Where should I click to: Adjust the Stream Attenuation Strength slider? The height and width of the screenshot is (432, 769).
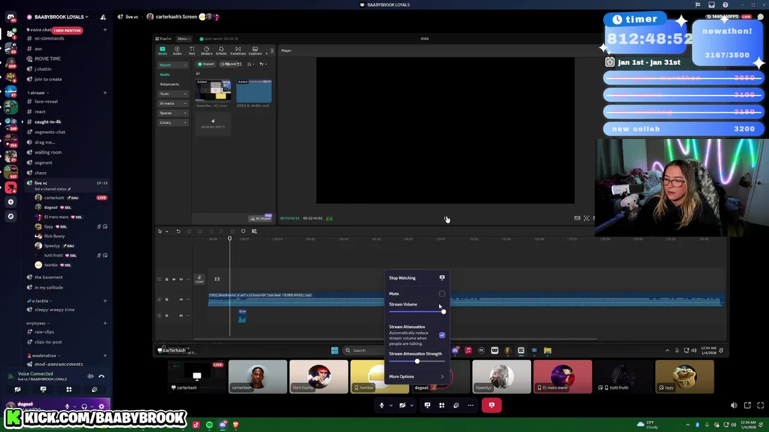(x=416, y=361)
